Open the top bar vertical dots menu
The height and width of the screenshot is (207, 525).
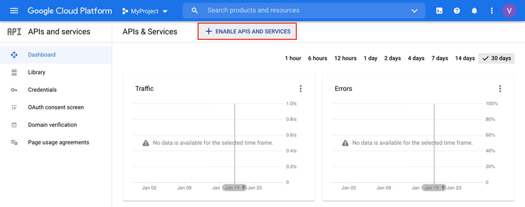[x=492, y=11]
